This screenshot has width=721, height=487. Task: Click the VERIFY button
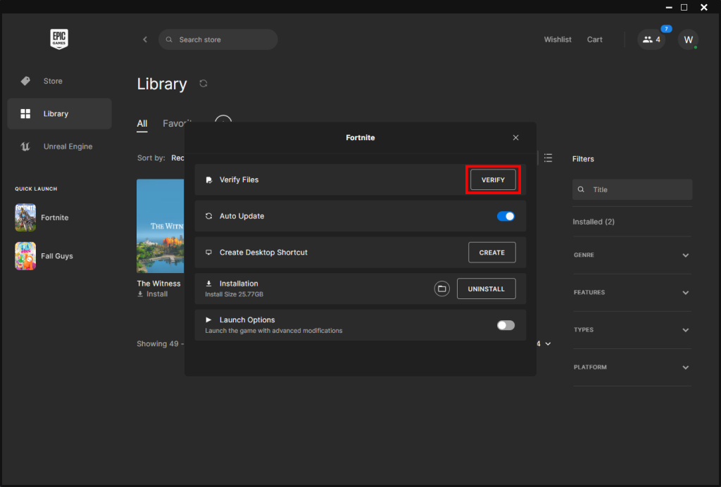coord(493,179)
